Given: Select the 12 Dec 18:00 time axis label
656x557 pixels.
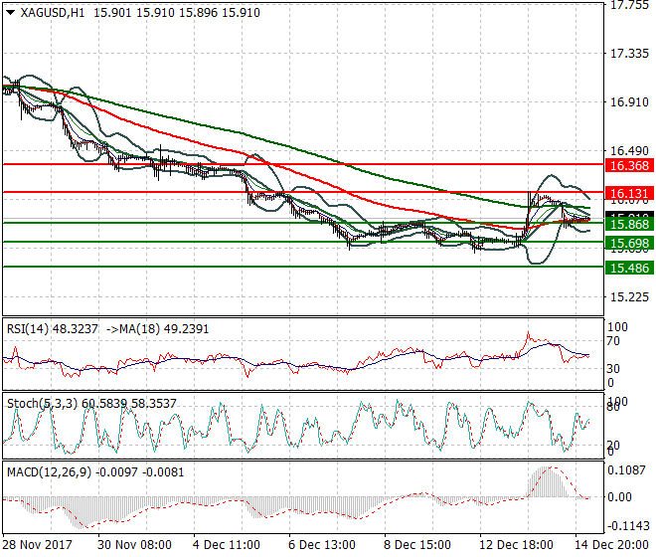Looking at the screenshot, I should [x=516, y=545].
